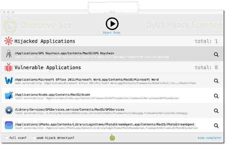Select the PhotoStreamAgent path row

pyautogui.click(x=104, y=124)
